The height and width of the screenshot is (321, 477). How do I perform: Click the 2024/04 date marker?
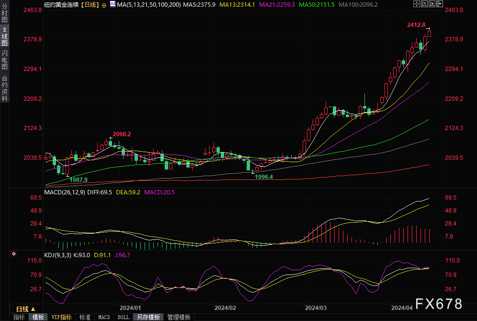point(402,308)
